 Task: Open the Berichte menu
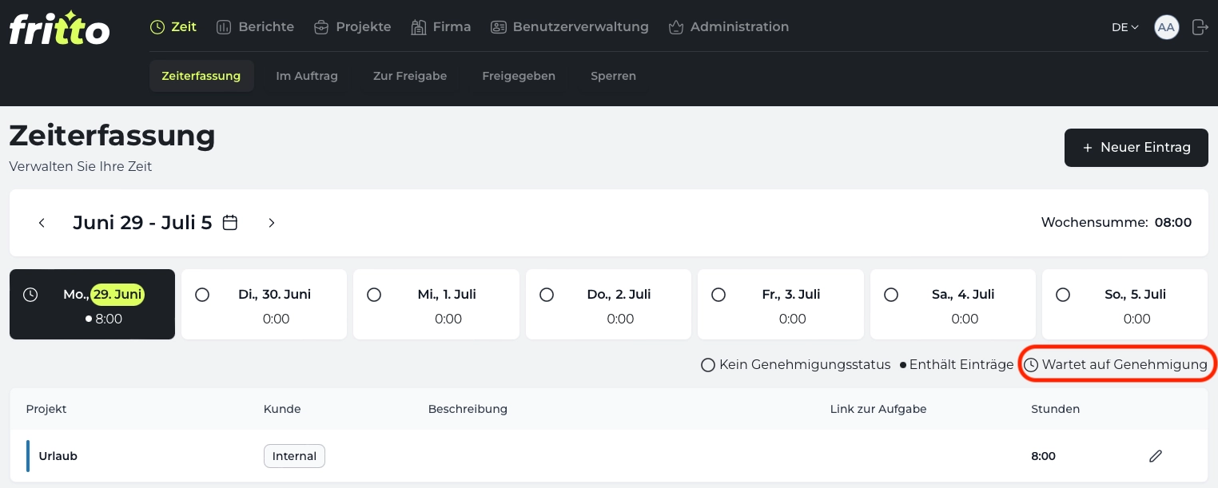(x=255, y=26)
